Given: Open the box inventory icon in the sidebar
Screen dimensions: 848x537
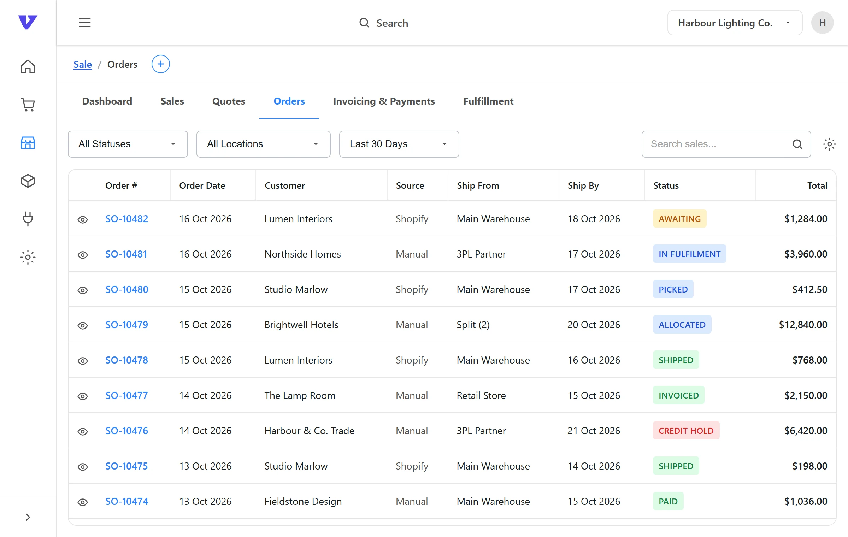Looking at the screenshot, I should pos(28,181).
